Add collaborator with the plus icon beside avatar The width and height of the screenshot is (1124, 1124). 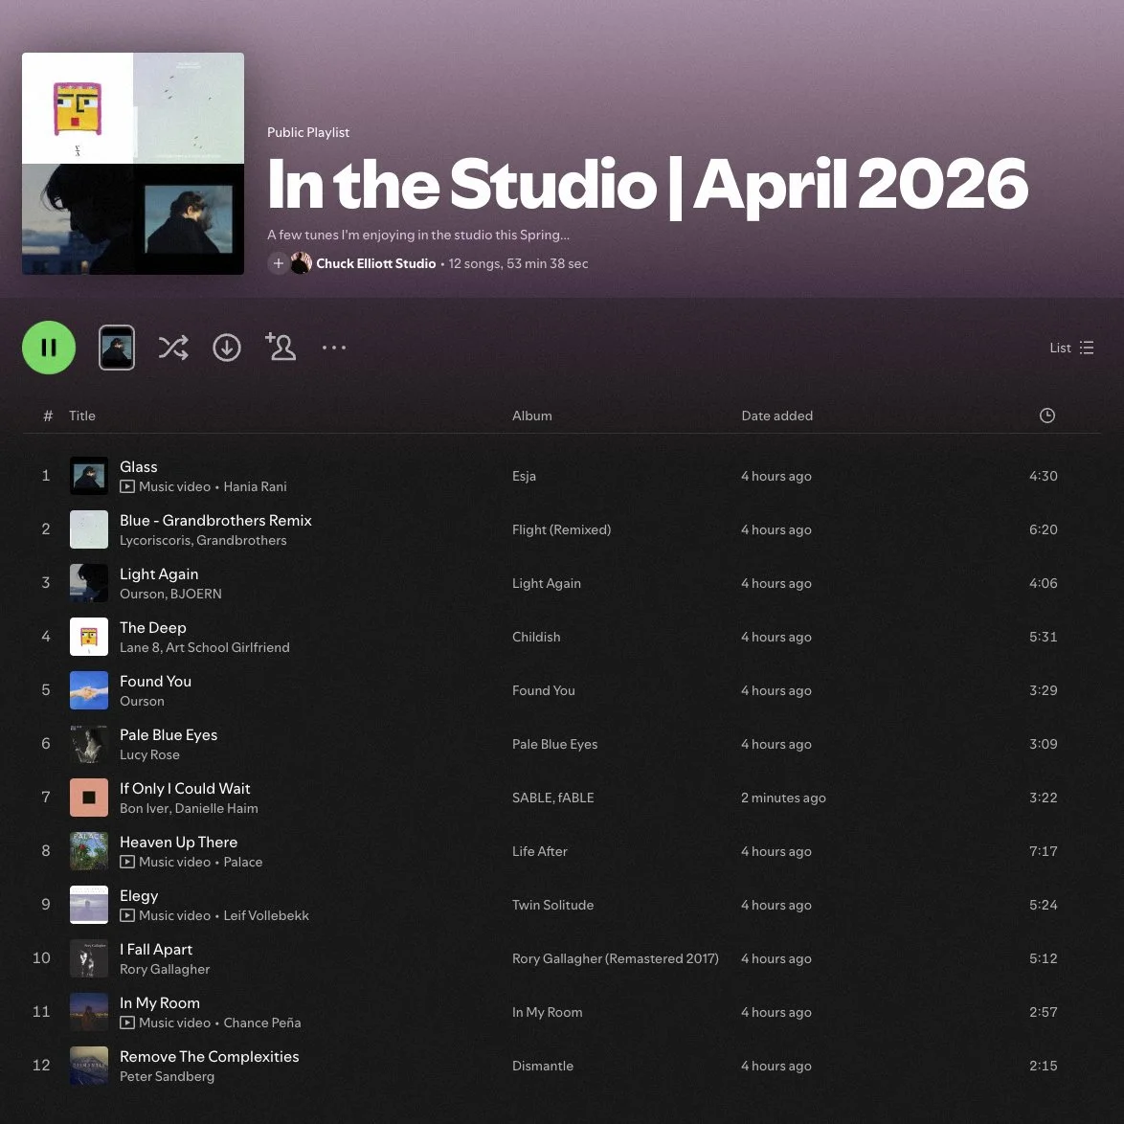pyautogui.click(x=279, y=263)
